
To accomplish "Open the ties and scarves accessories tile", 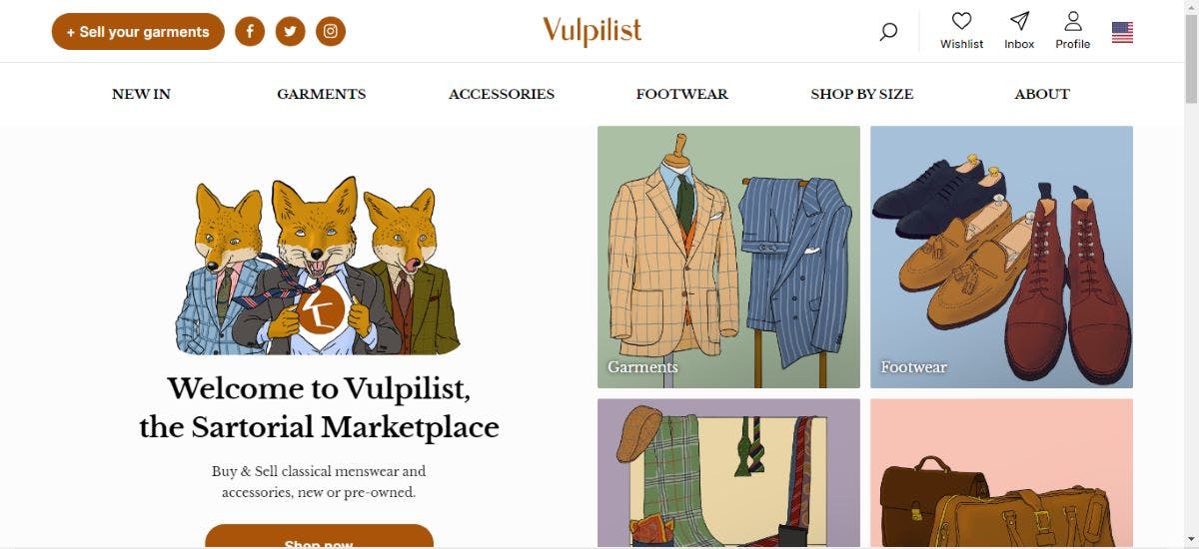I will coord(728,473).
